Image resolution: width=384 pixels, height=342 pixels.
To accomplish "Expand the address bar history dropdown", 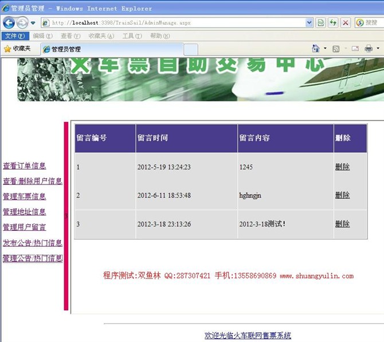I will coord(309,23).
